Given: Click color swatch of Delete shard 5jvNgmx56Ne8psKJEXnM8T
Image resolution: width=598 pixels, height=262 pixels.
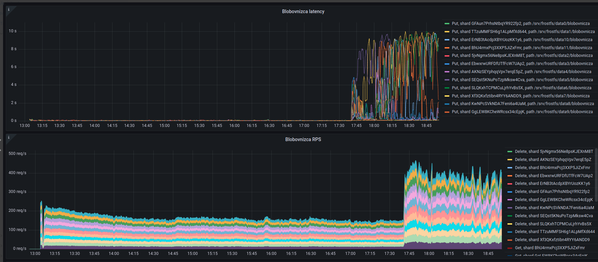Looking at the screenshot, I should pyautogui.click(x=510, y=152).
